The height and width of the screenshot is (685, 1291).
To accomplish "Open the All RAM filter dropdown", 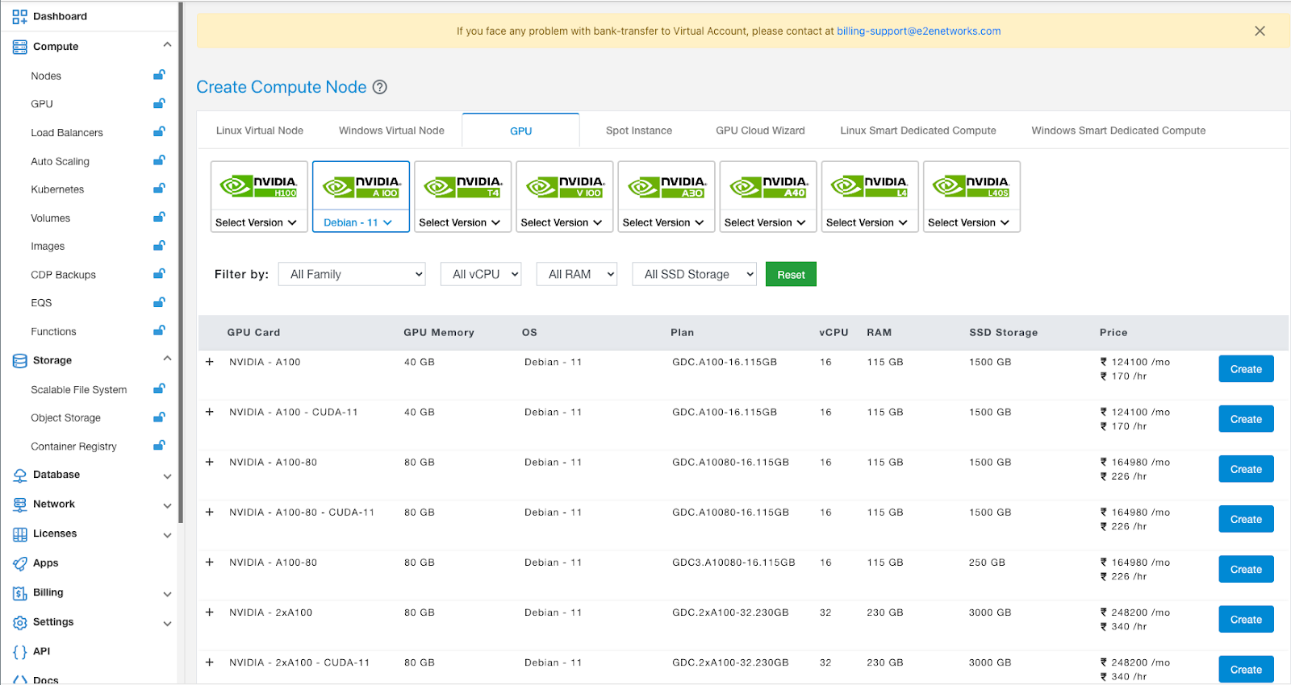I will (577, 274).
